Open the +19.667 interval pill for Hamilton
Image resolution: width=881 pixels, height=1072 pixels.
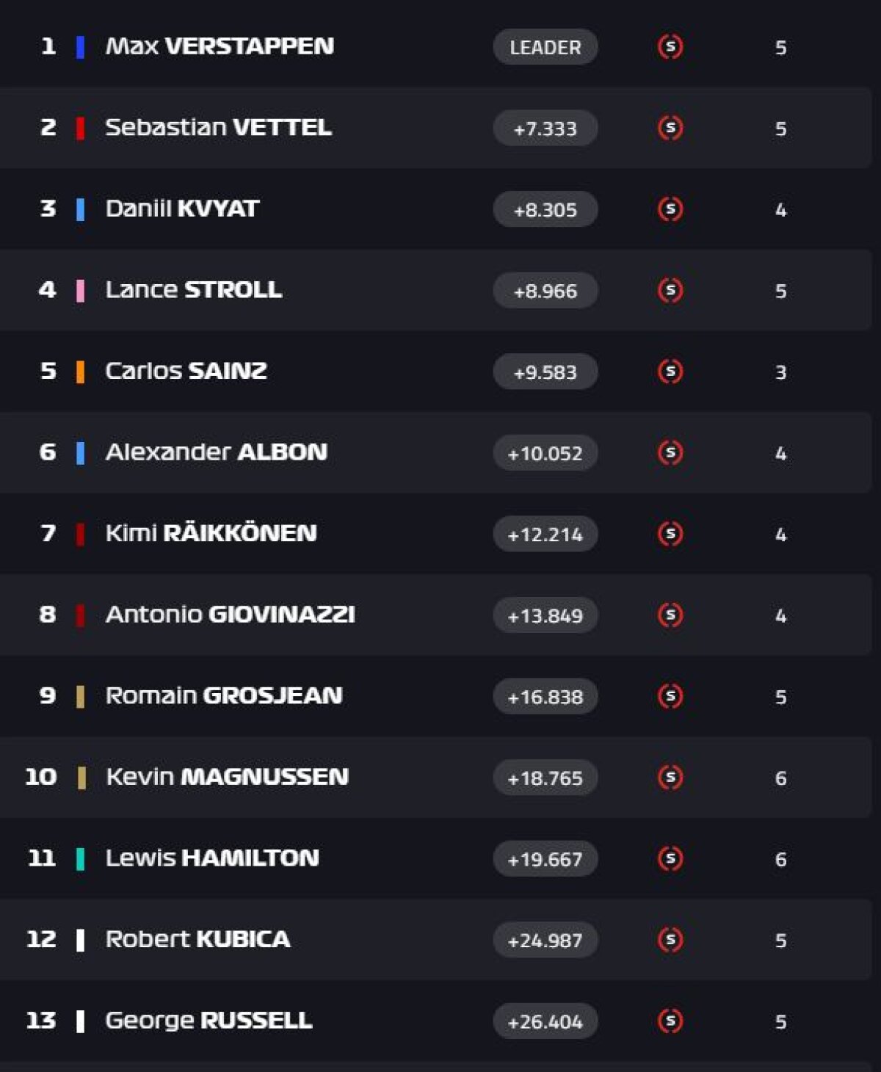(545, 858)
